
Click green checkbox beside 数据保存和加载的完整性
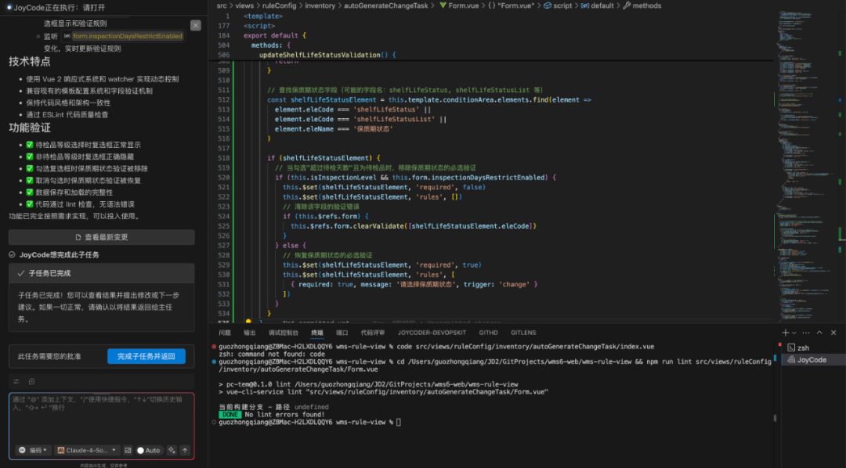30,192
